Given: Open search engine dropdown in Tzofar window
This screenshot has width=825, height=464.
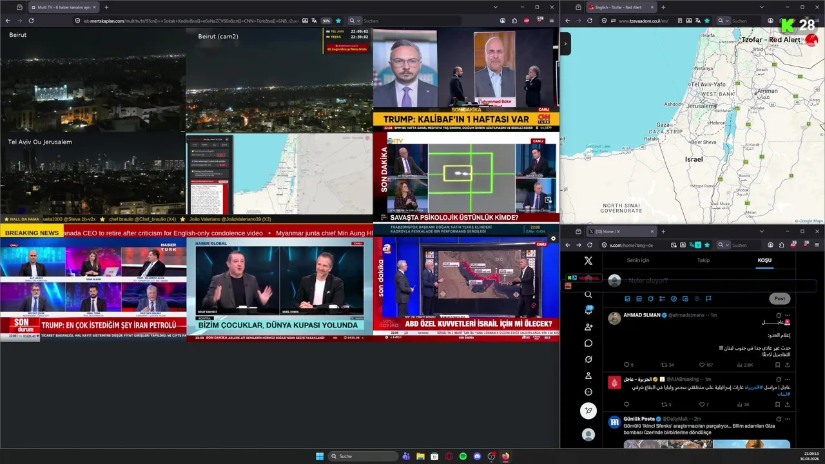Looking at the screenshot, I should [x=724, y=21].
